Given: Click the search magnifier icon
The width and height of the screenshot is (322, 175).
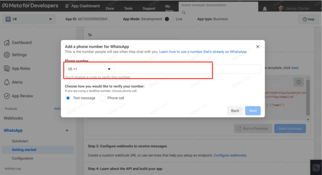Looking at the screenshot, I should (184, 12).
